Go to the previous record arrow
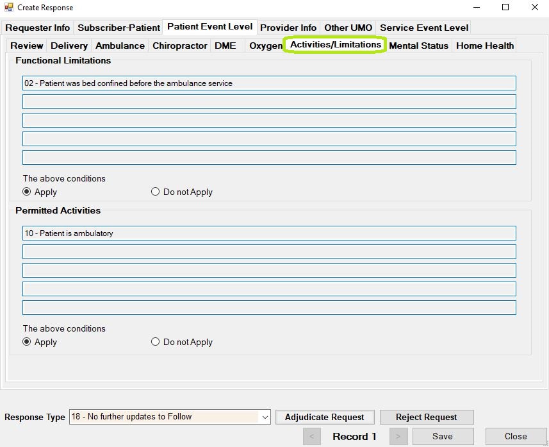 click(x=311, y=437)
